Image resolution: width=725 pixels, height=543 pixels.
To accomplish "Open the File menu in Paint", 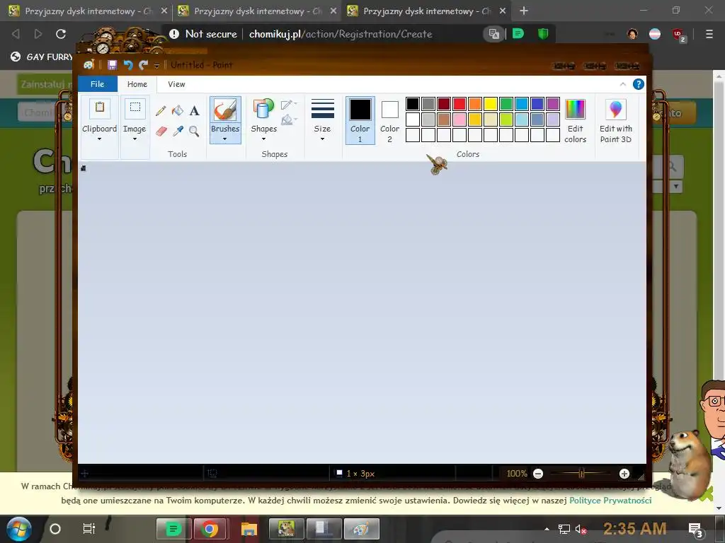I will (x=98, y=84).
